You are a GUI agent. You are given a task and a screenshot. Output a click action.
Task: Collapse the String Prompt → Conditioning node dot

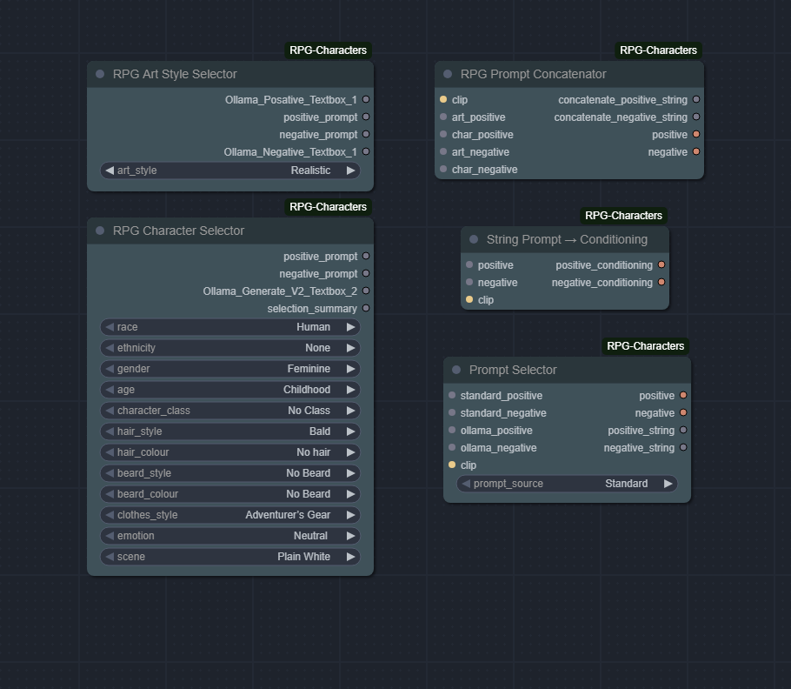point(474,239)
